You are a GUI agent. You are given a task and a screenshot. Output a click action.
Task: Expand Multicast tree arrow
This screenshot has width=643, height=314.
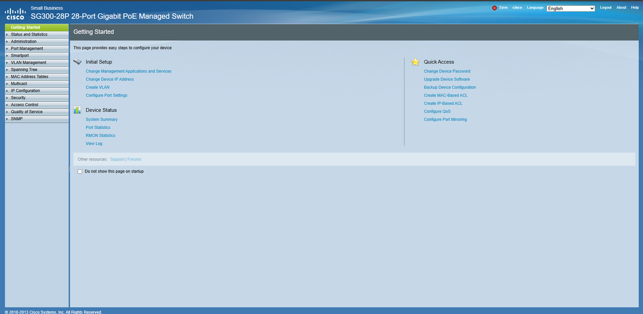pyautogui.click(x=7, y=84)
